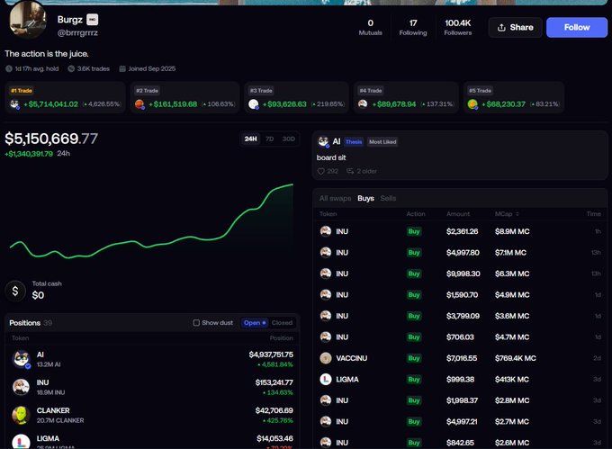Image resolution: width=612 pixels, height=449 pixels.
Task: Click the +$5,714,041.02 trade profit
Action: [x=50, y=104]
